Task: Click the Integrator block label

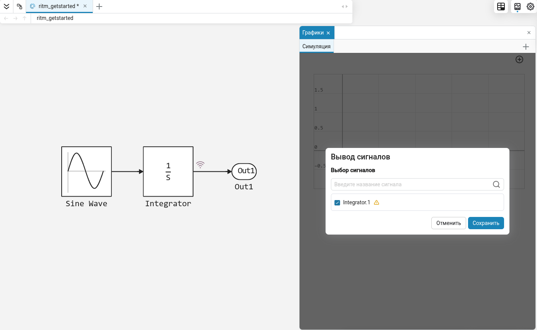Action: click(x=168, y=204)
